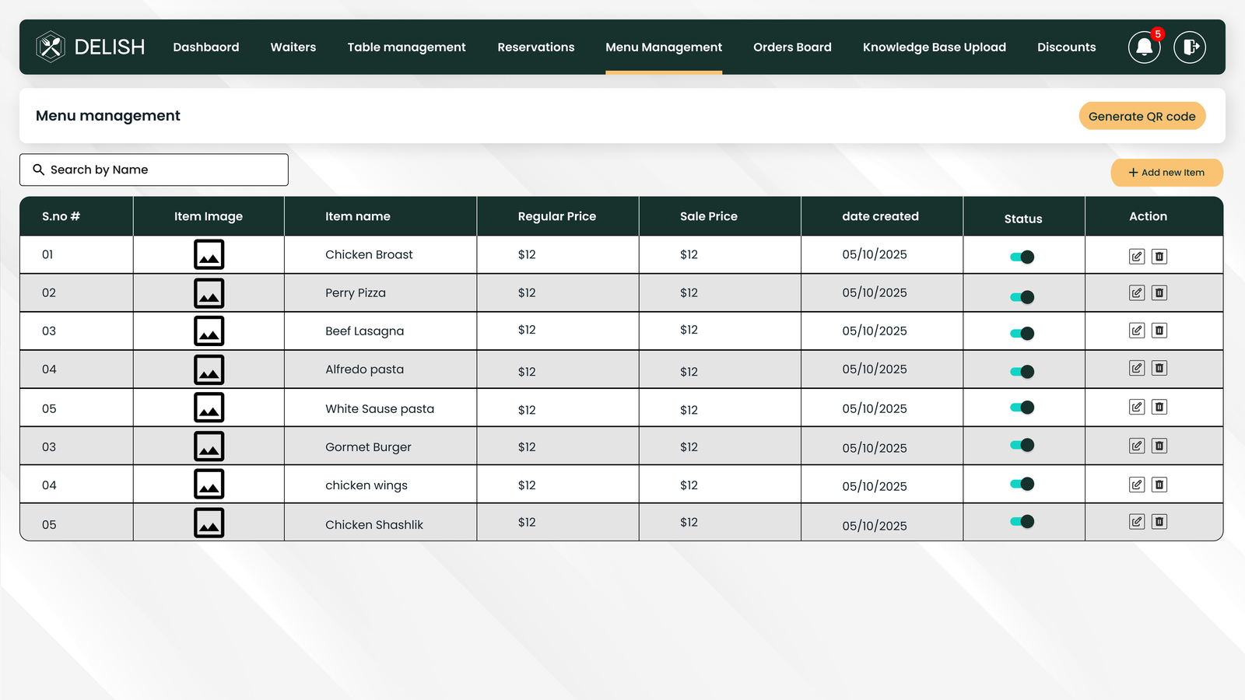
Task: Open the Chicken Broast image placeholder
Action: (209, 254)
